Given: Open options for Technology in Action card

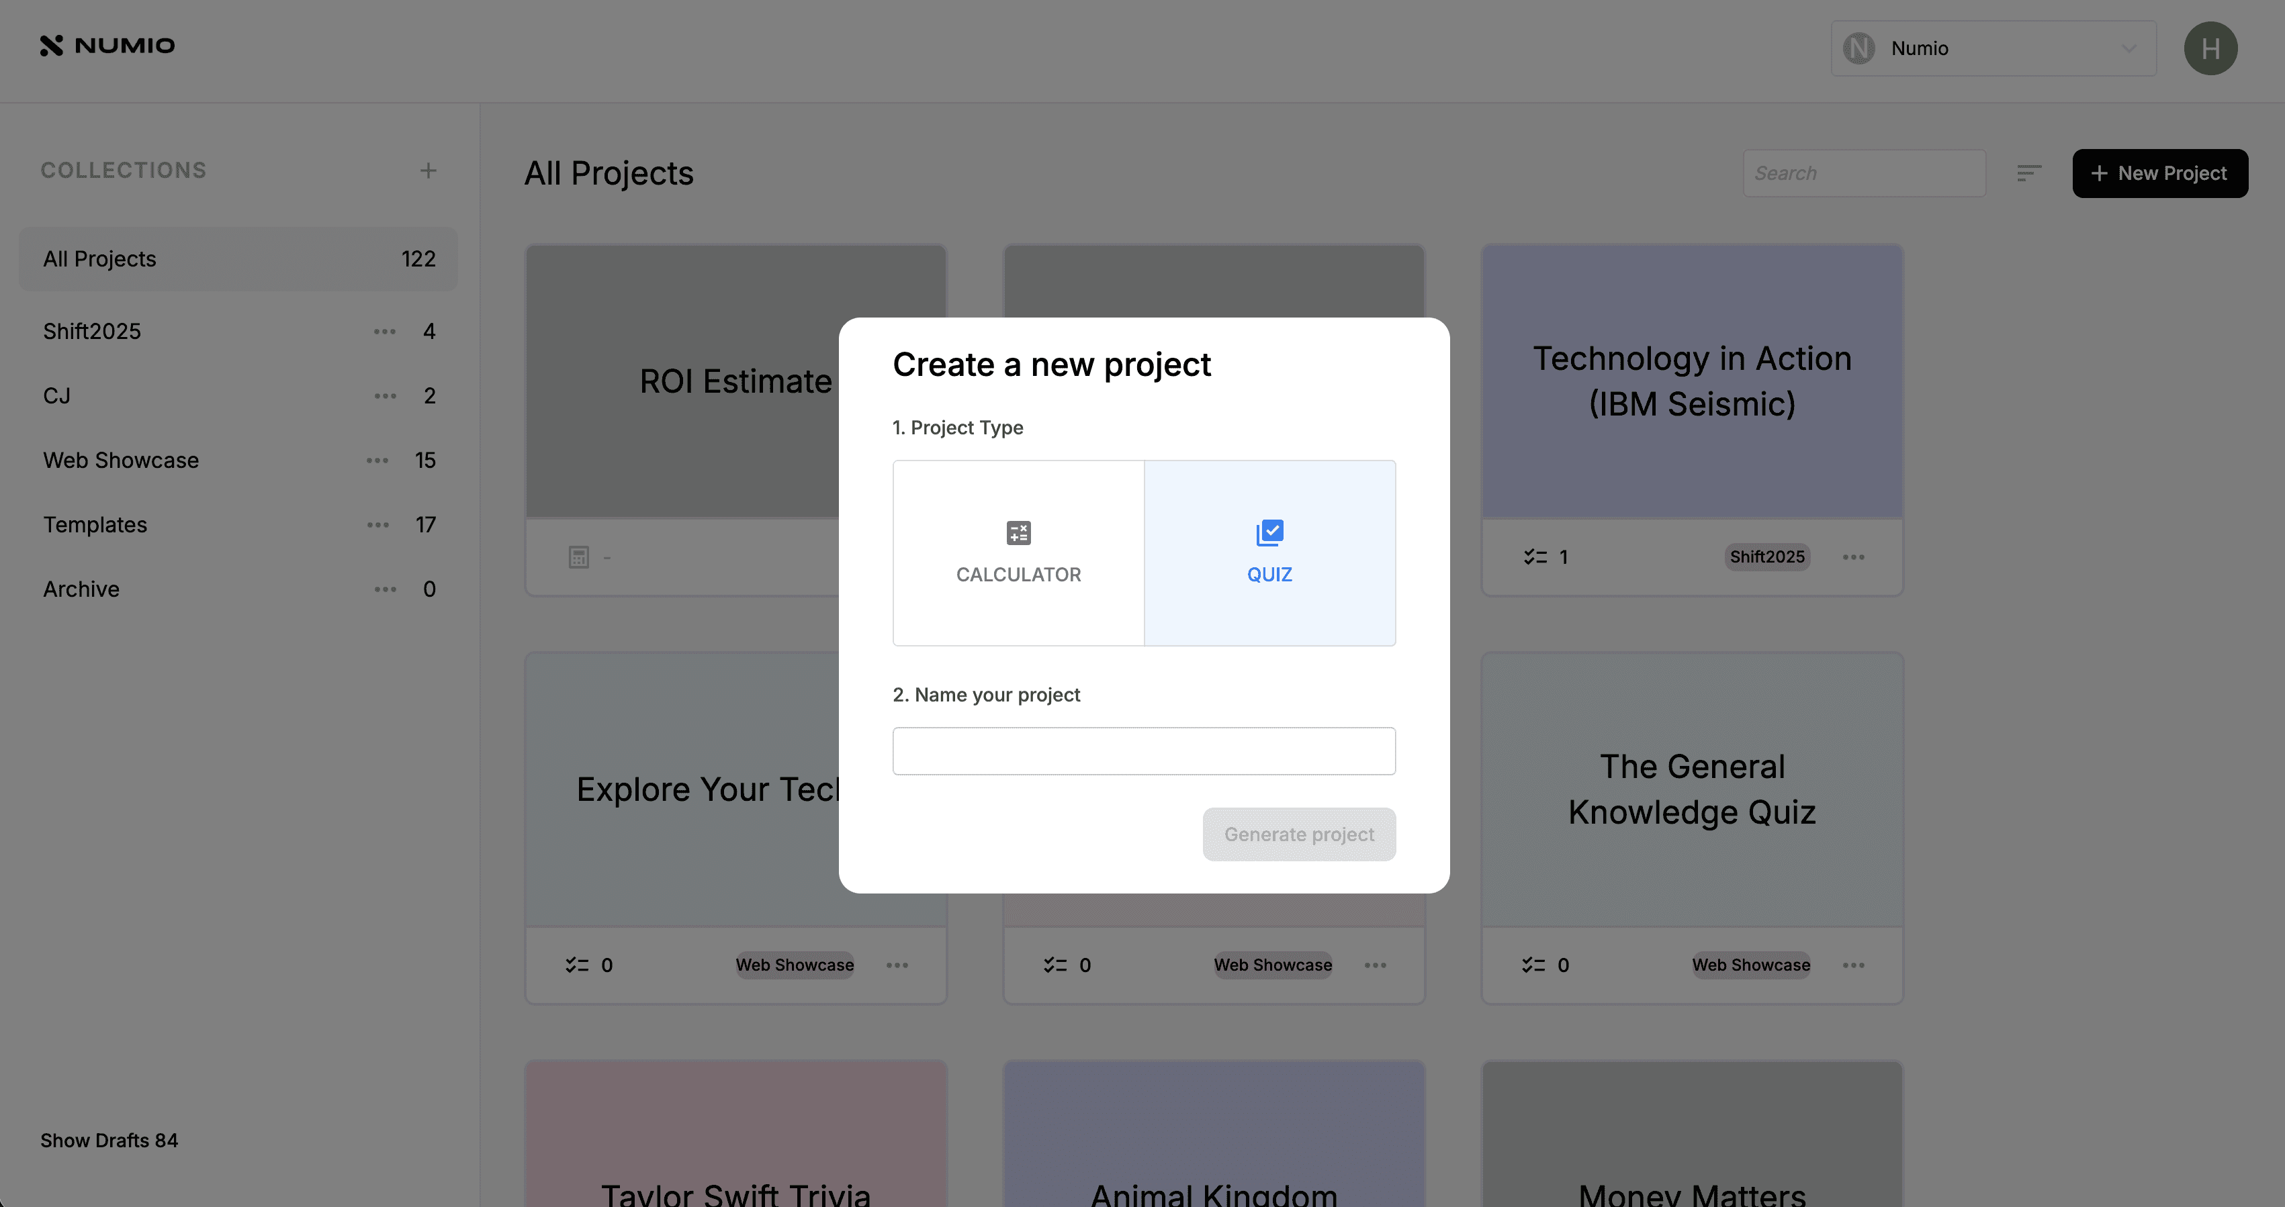Looking at the screenshot, I should 1853,557.
